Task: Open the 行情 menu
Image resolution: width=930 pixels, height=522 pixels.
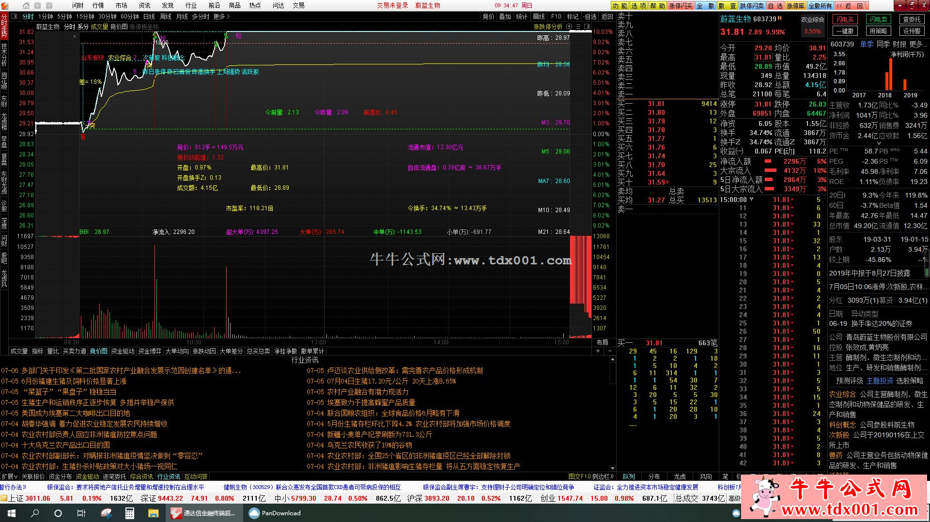Action: 98,5
